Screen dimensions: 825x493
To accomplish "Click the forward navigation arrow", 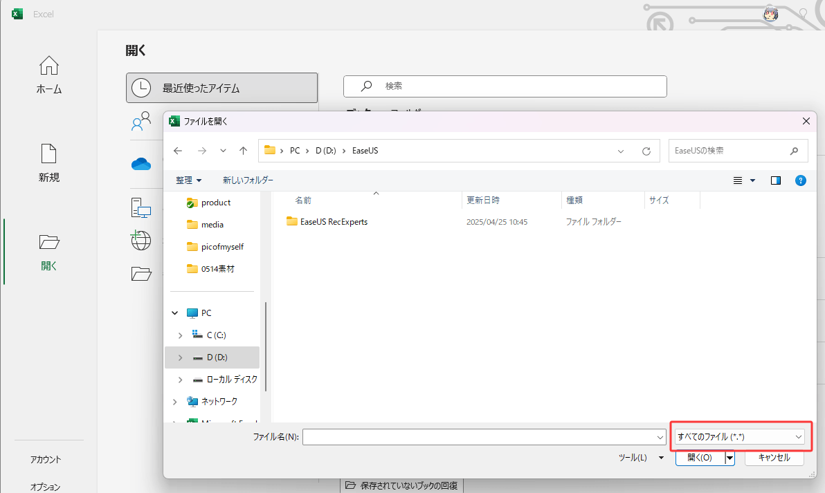I will tap(201, 150).
